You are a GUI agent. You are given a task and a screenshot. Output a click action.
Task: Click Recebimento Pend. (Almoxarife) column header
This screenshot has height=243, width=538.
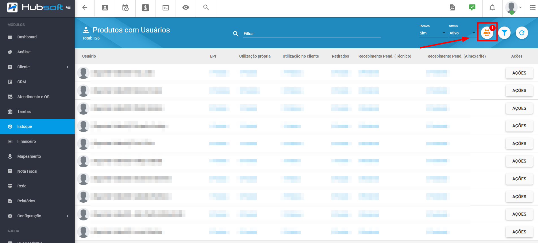click(457, 56)
